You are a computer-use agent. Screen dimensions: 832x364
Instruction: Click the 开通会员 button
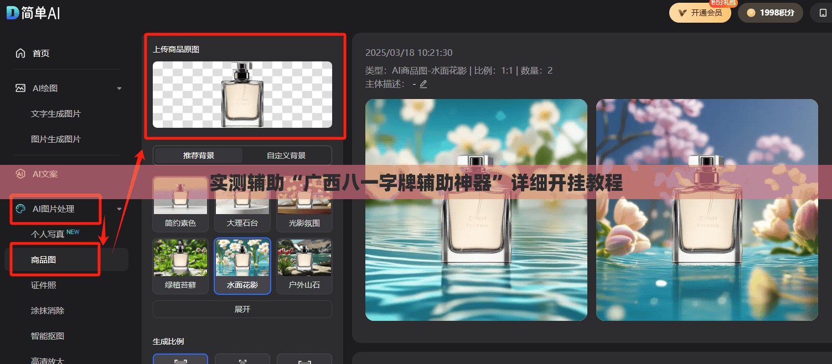tap(700, 13)
